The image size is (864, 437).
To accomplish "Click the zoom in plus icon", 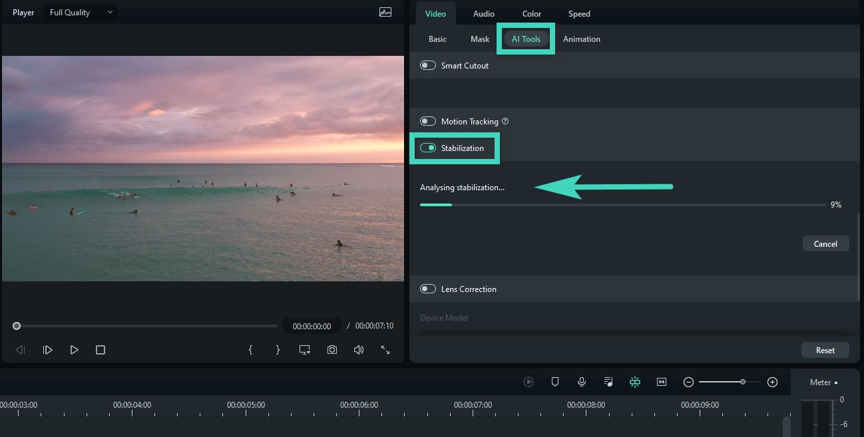I will click(x=772, y=382).
